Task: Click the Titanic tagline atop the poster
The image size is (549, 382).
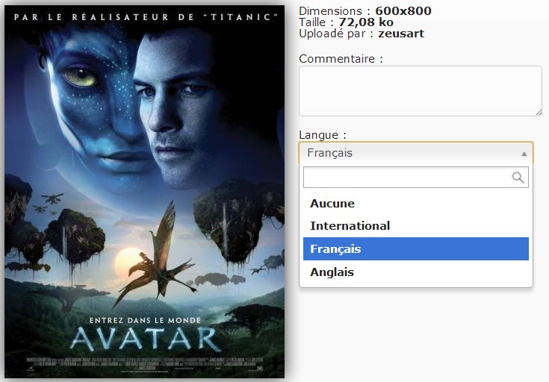Action: click(x=146, y=17)
